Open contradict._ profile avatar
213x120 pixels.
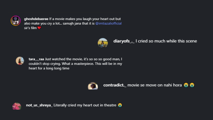93,86
